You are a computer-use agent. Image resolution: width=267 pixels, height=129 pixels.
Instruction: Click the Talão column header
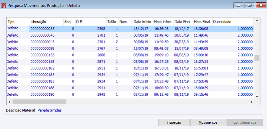pos(112,22)
